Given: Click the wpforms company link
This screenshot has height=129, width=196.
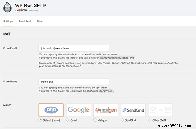Looking at the screenshot, I should (x=22, y=10).
